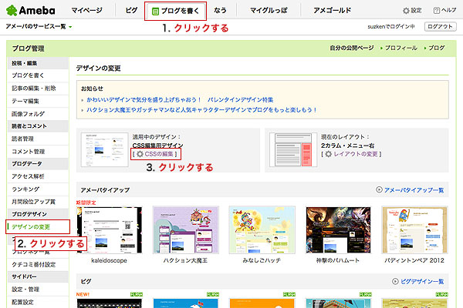Open the 設定 gear in header
Screen dimensions: 463x308
412,11
